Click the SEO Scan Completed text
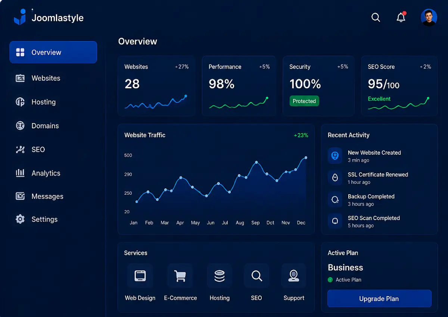 (374, 218)
